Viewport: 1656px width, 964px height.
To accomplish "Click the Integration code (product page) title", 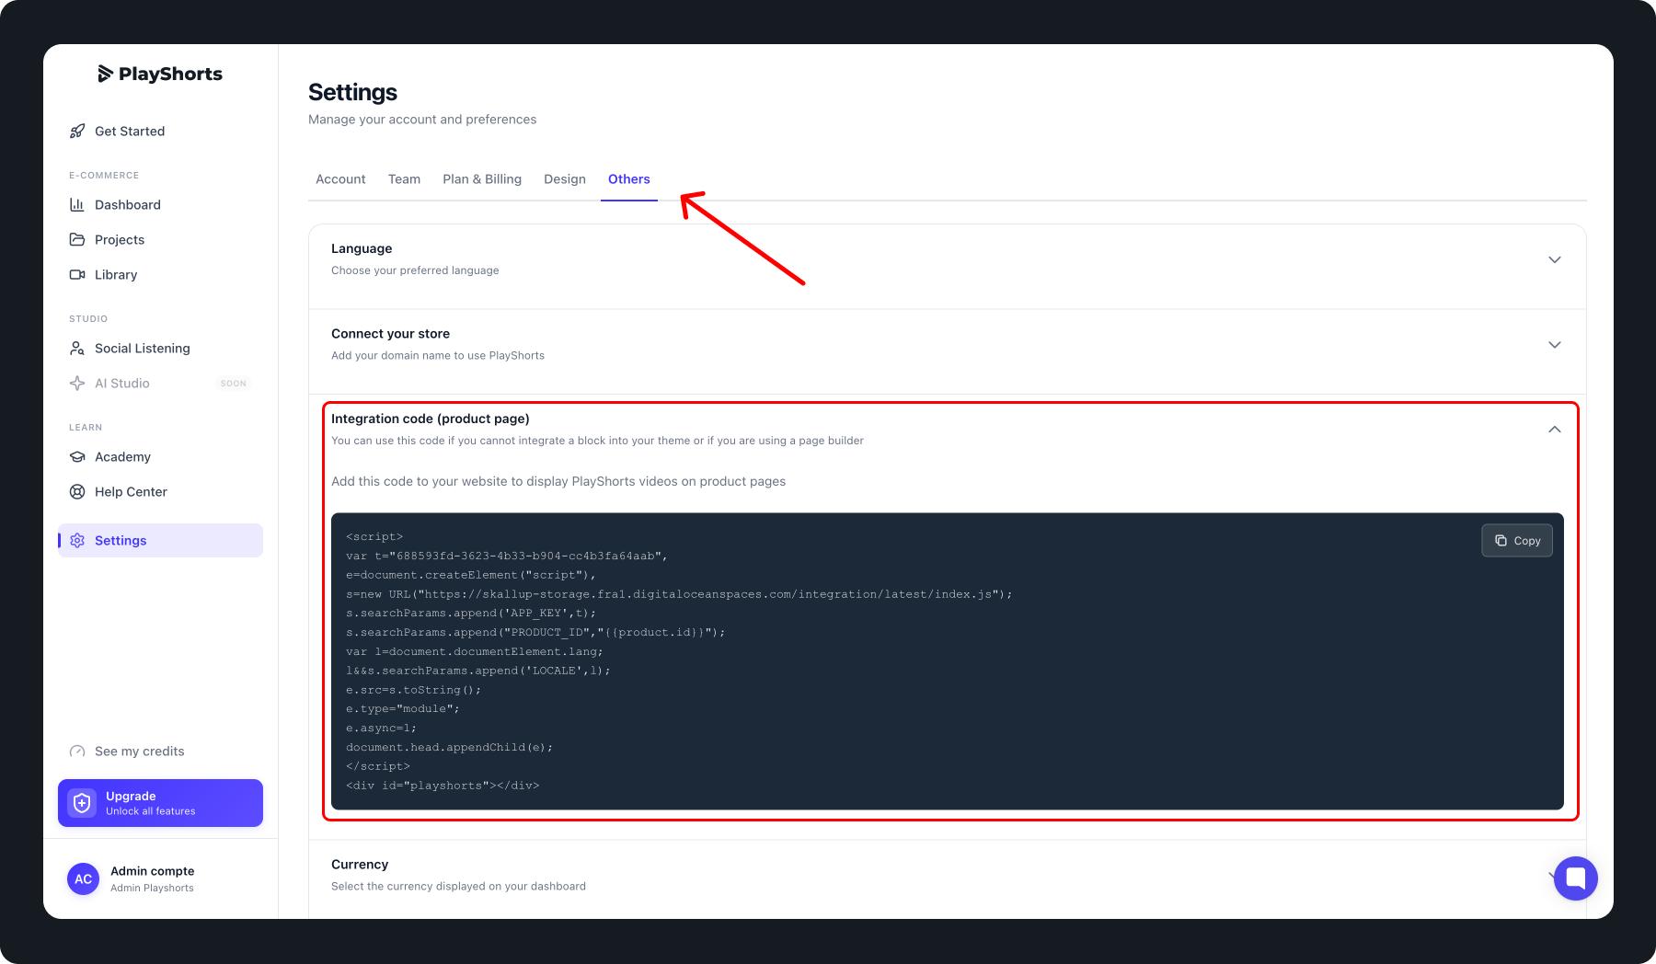I will coord(431,419).
